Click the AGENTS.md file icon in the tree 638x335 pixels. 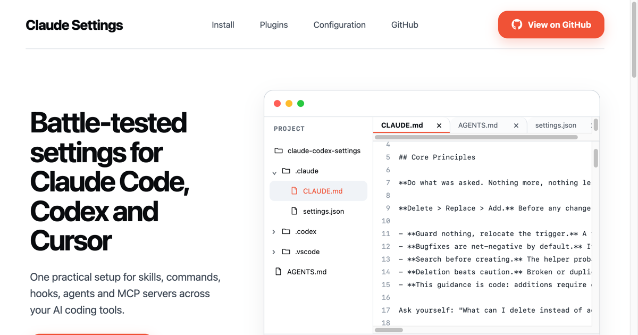pos(278,272)
